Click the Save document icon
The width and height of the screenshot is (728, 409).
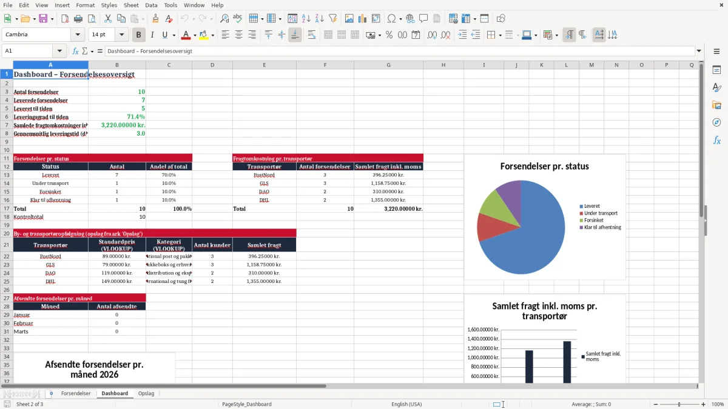click(43, 19)
